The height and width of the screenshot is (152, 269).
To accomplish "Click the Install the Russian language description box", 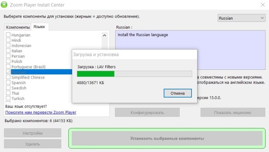I will [190, 50].
